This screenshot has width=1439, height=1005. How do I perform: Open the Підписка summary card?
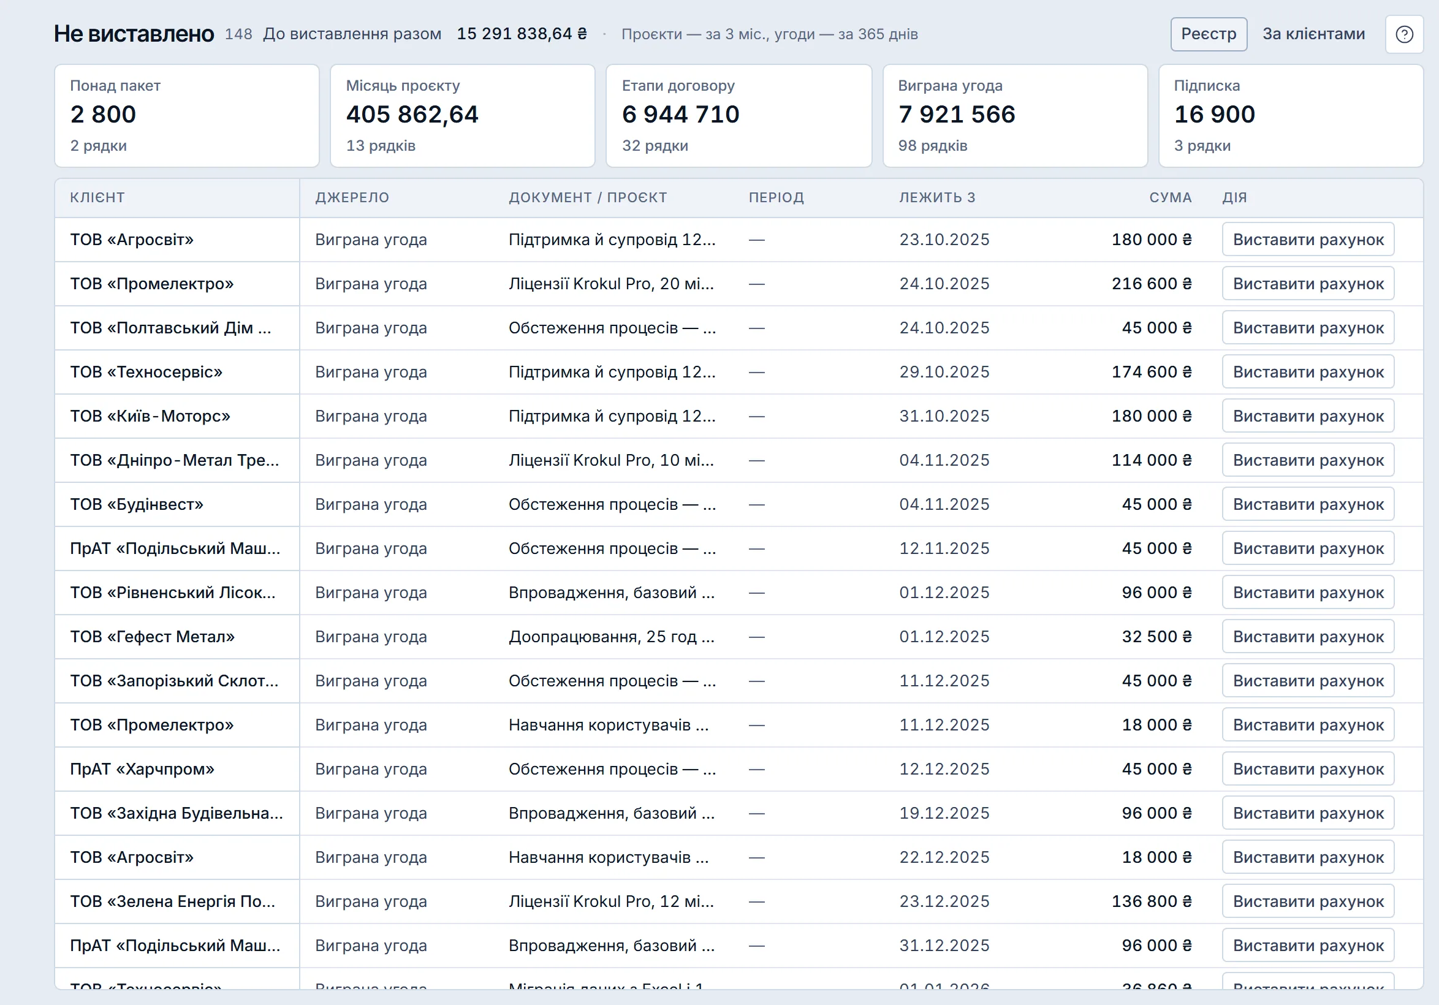(1291, 116)
